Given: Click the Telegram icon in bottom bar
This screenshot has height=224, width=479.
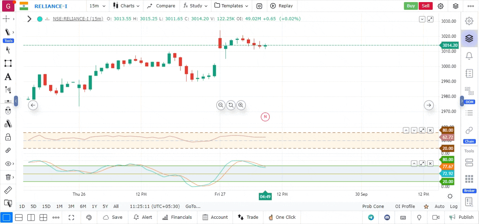Looking at the screenshot, I should point(371,217).
